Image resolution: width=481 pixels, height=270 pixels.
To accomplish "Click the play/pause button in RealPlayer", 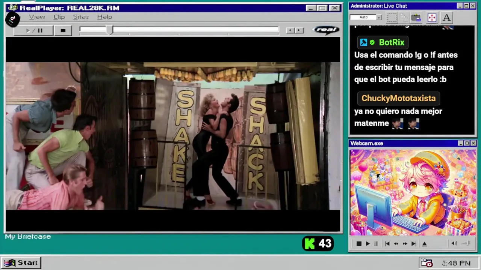I will (x=33, y=30).
